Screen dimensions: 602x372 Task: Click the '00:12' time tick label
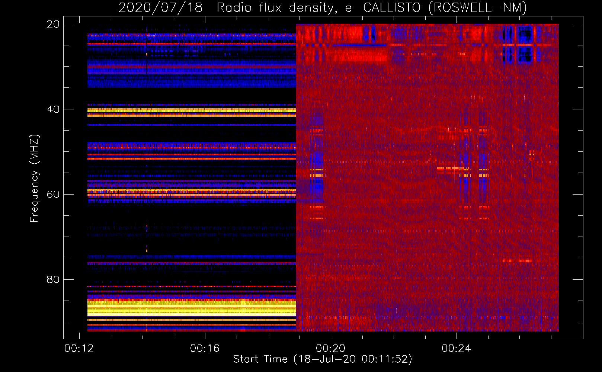pyautogui.click(x=79, y=349)
